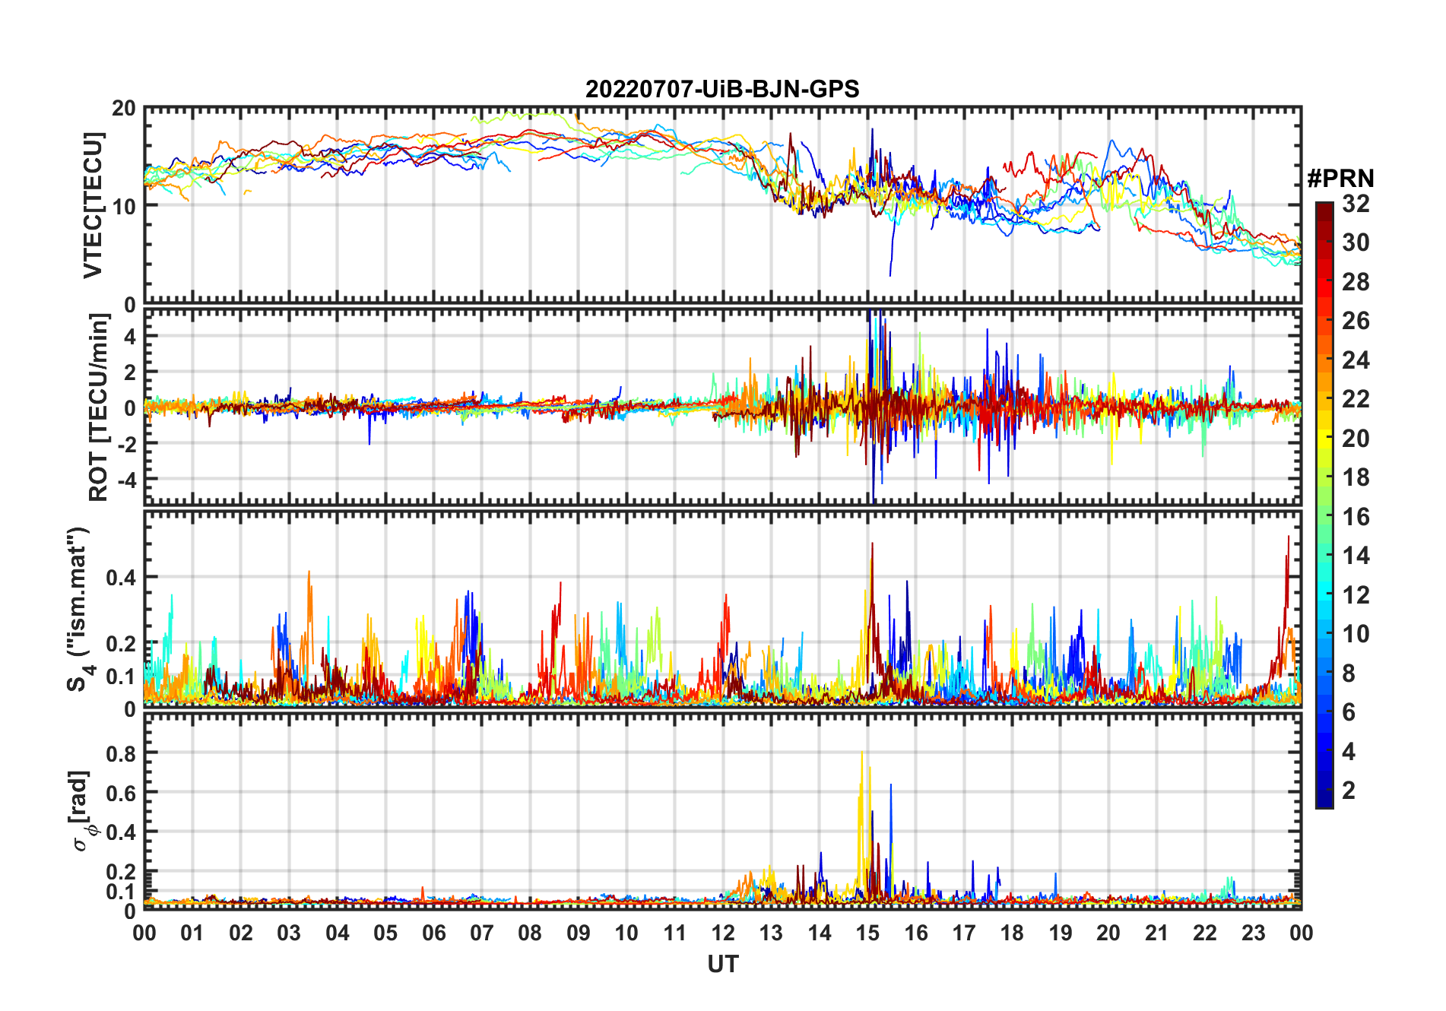Click the x-axis tick label 12
1446x1011 pixels.
click(x=723, y=933)
